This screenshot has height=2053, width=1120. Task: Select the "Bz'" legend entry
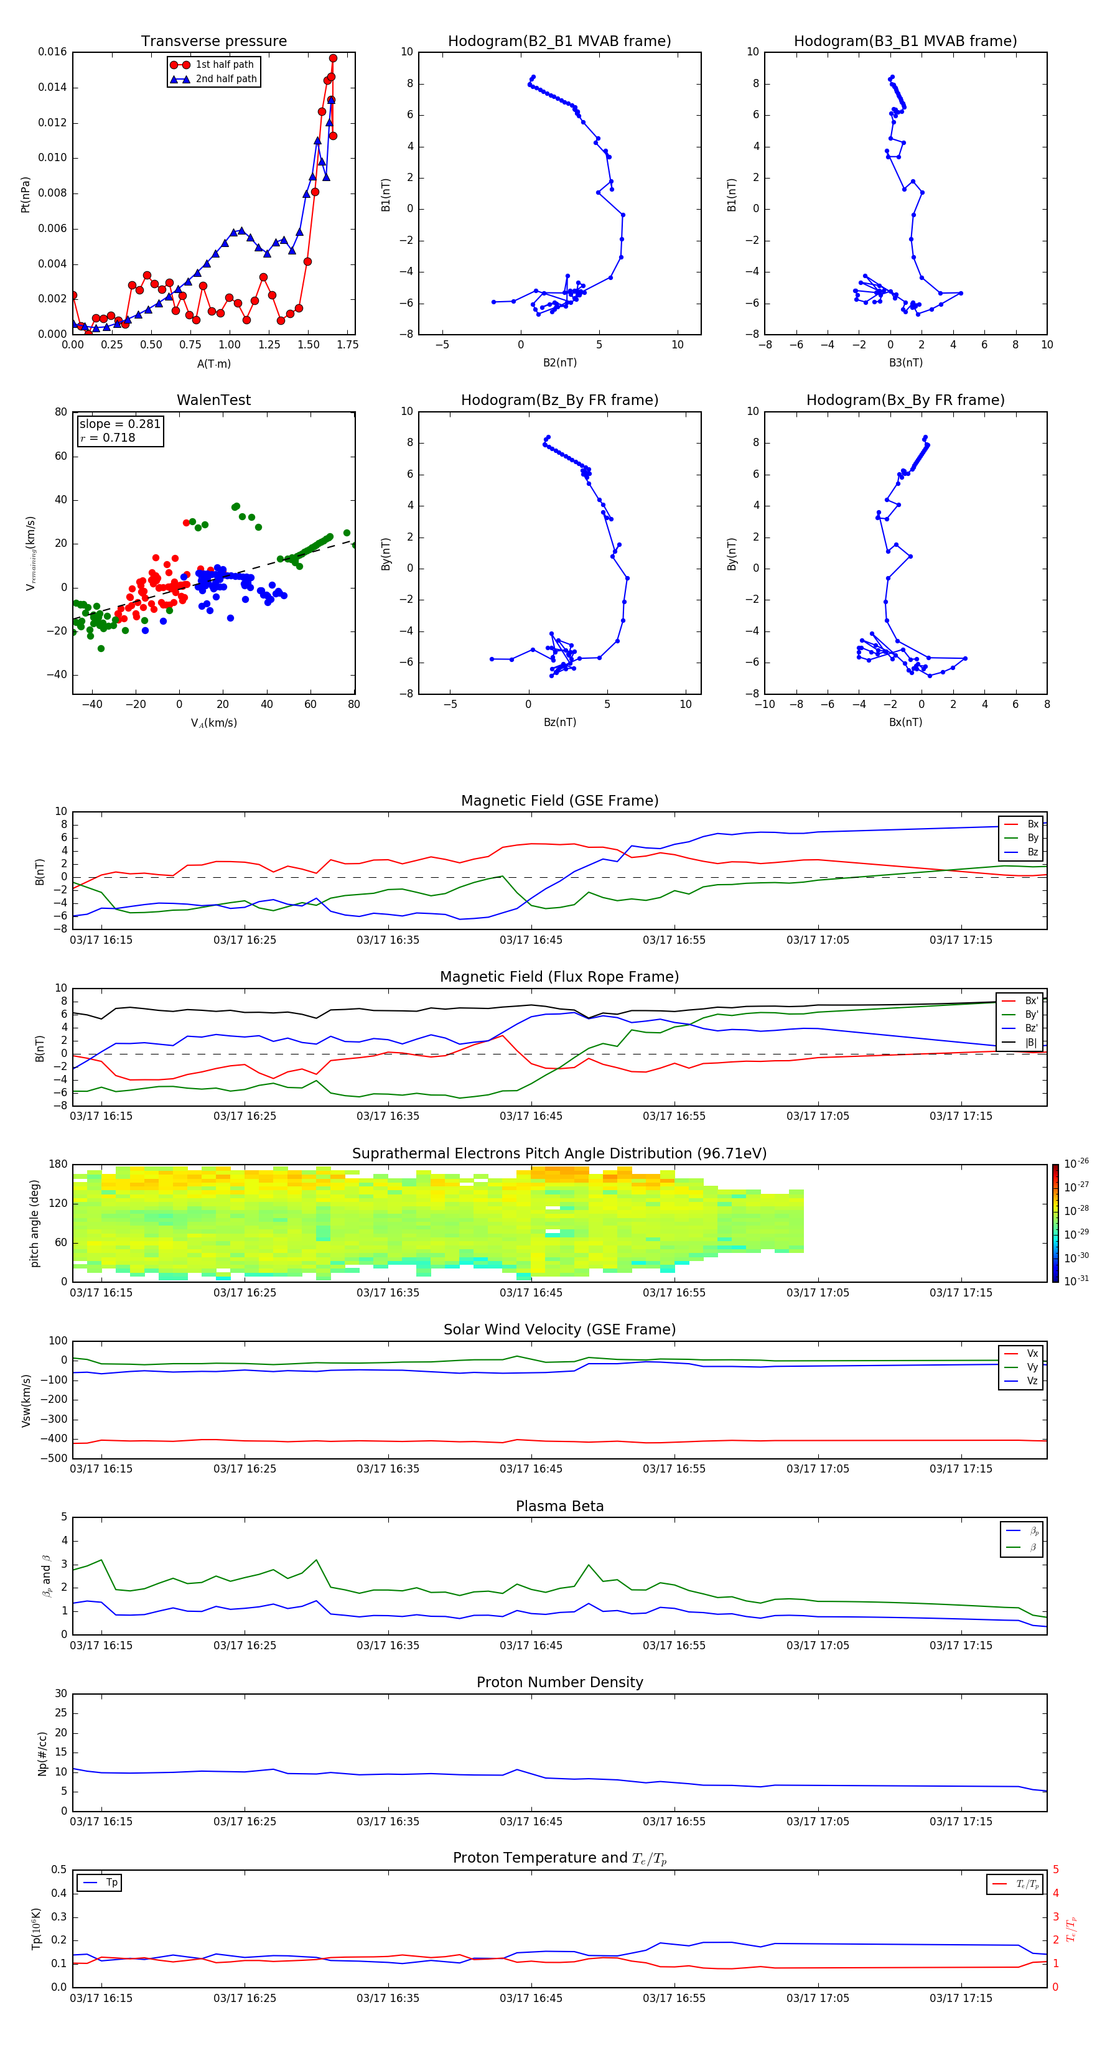pyautogui.click(x=1021, y=1028)
